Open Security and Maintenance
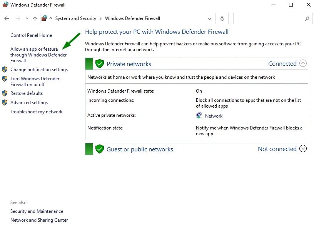This screenshot has height=229, width=314. pos(37,211)
